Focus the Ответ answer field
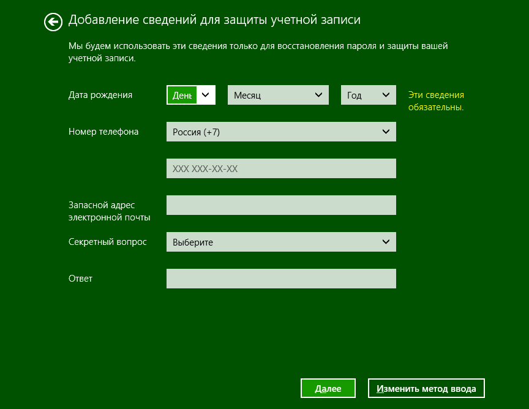Image resolution: width=529 pixels, height=409 pixels. coord(281,279)
